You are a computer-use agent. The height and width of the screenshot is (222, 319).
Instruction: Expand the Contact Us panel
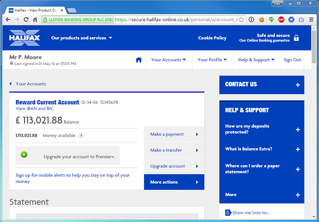coord(262,85)
